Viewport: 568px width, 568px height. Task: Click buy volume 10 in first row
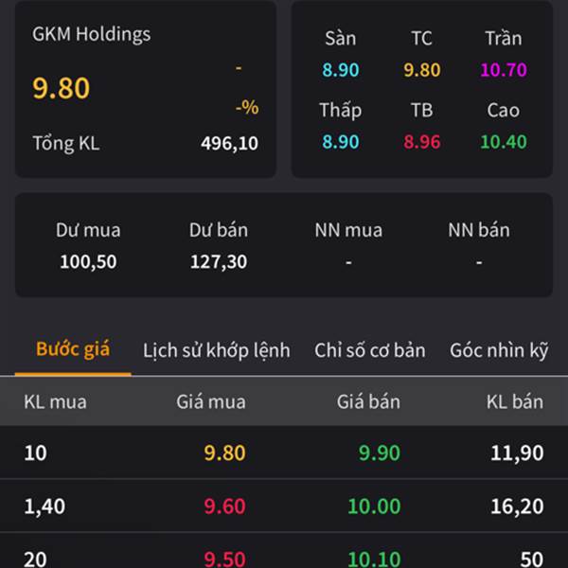(x=35, y=453)
